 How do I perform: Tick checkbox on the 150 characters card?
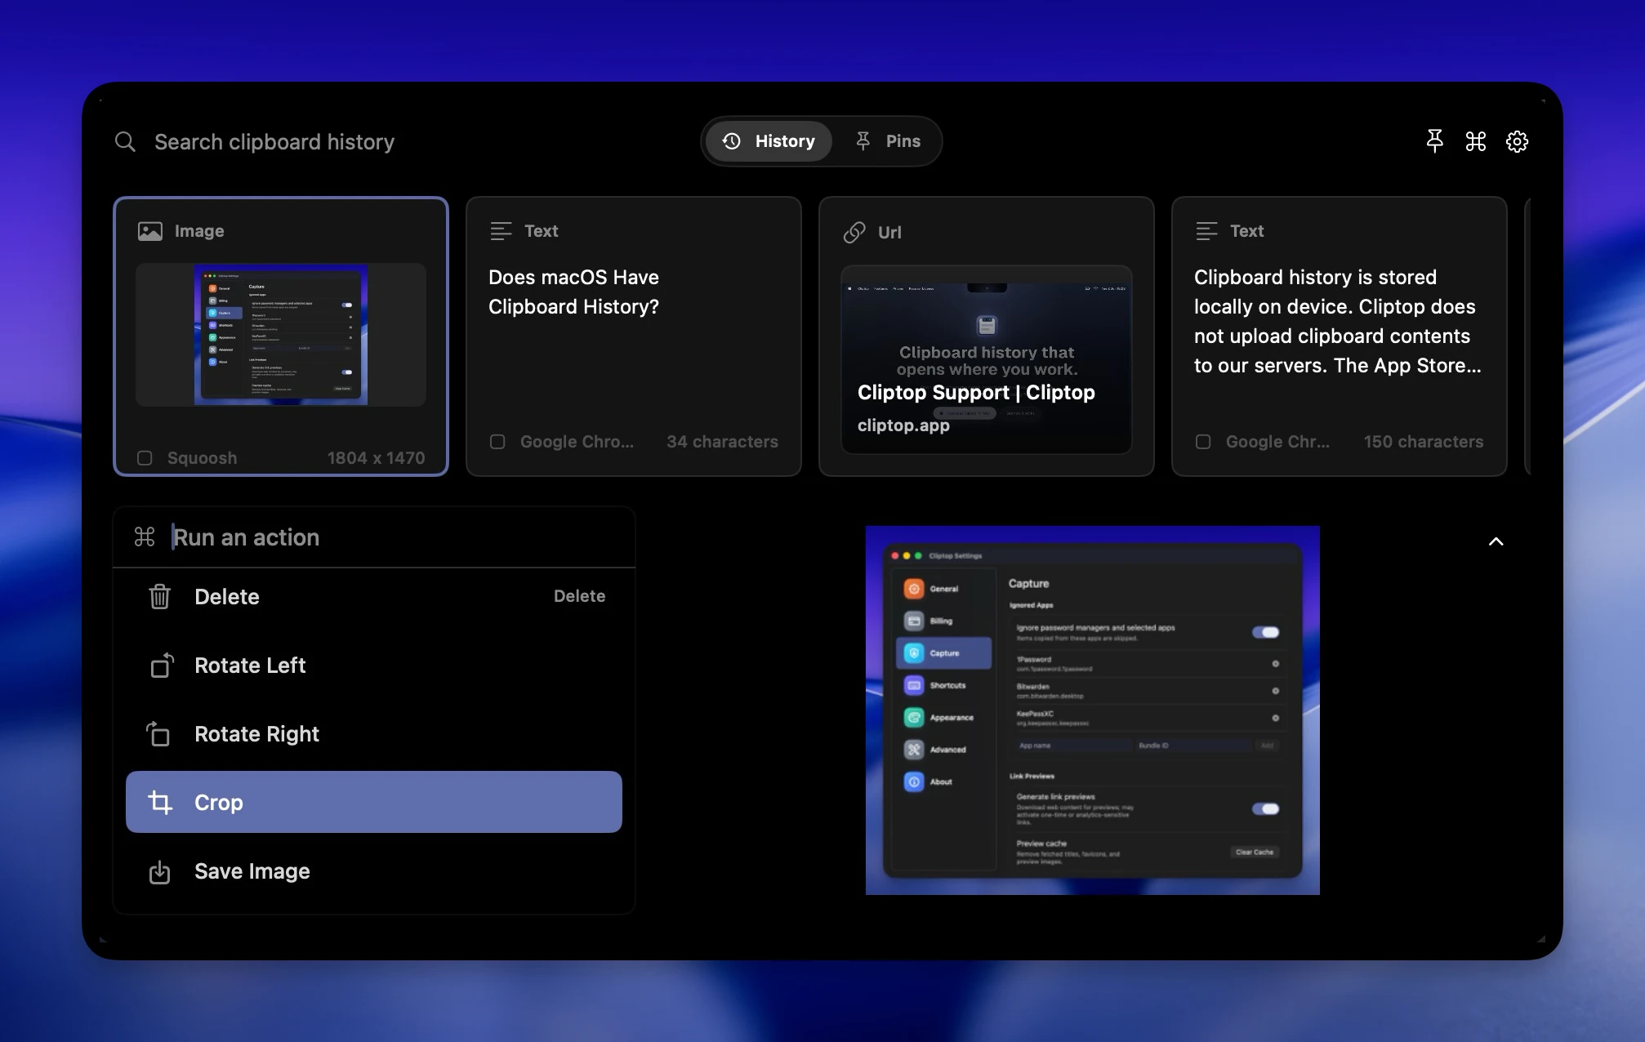(x=1203, y=442)
